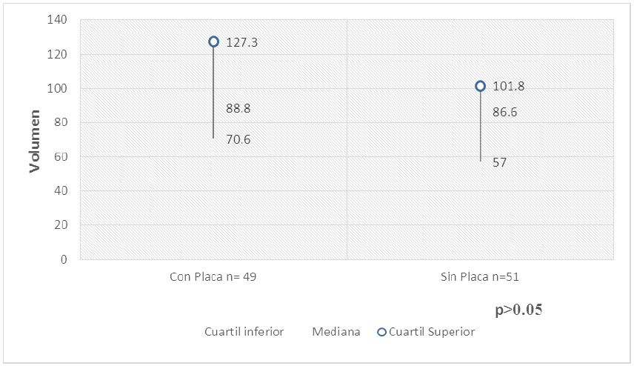The image size is (634, 366).
Task: Select the p>0.05 annotation text
Action: [x=518, y=310]
